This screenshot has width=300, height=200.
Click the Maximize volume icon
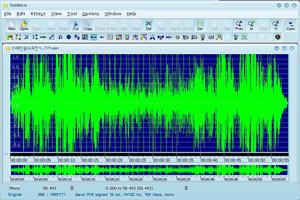[211, 37]
